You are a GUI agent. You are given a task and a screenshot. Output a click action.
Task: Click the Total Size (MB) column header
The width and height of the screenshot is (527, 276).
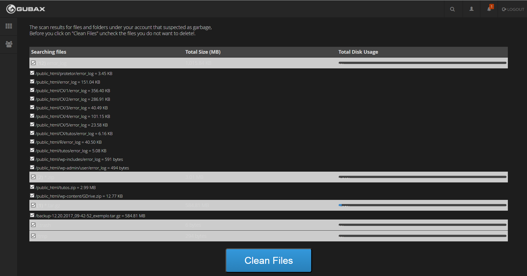click(203, 52)
